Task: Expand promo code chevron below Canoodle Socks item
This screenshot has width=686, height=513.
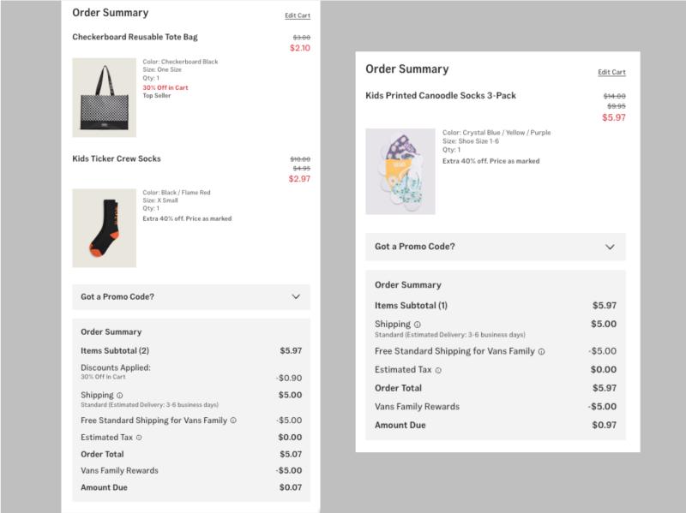Action: (611, 247)
